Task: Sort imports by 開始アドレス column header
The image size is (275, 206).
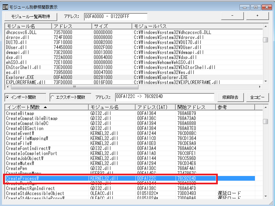Action: coord(196,107)
